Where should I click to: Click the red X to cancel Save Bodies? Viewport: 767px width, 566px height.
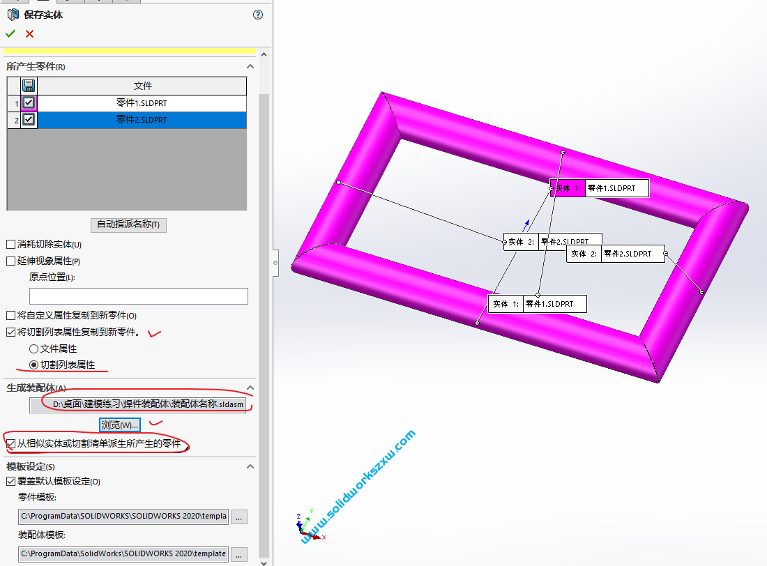pyautogui.click(x=29, y=32)
